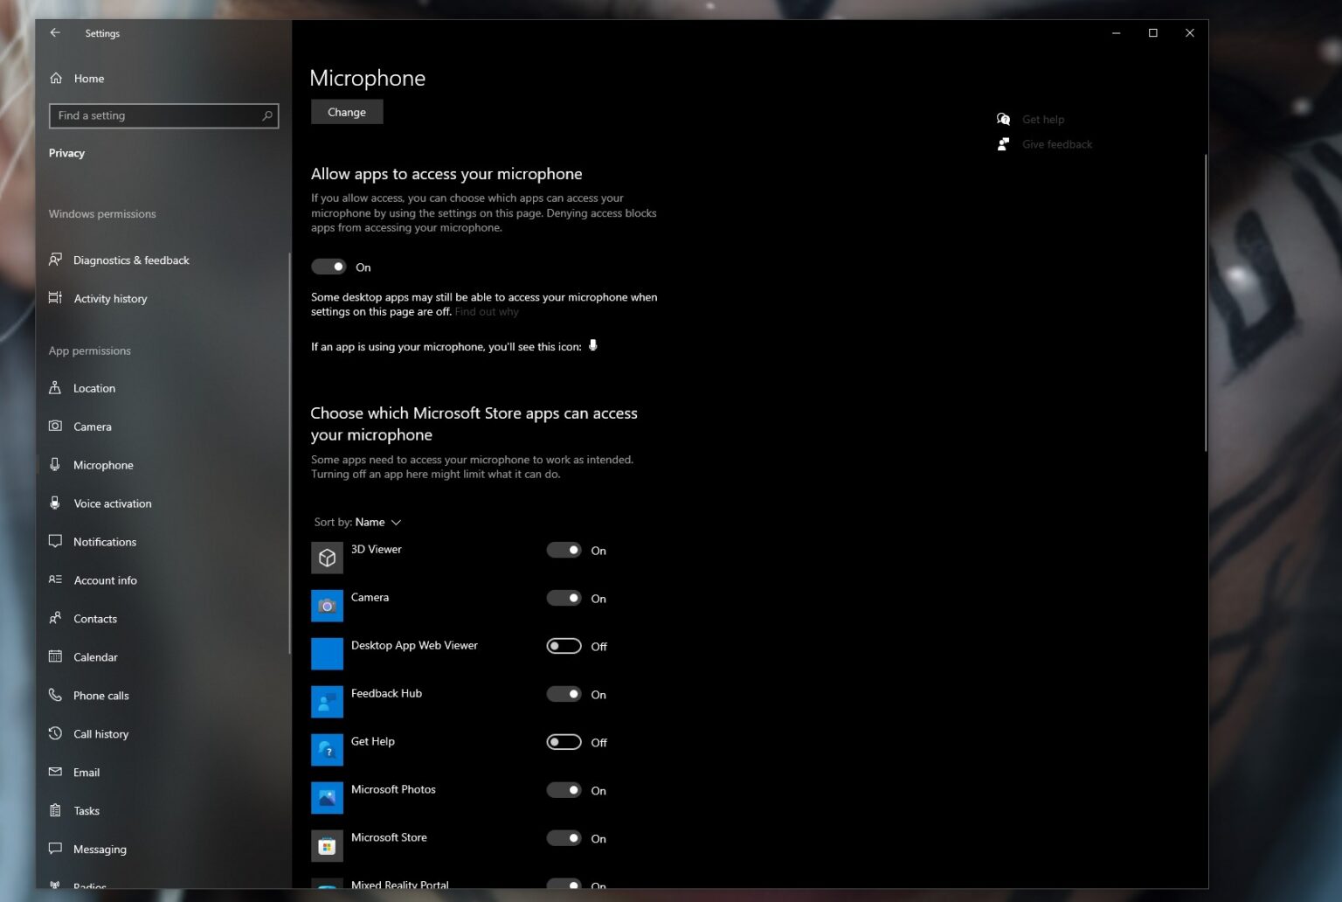Select Activity history under Windows permissions

pyautogui.click(x=110, y=299)
